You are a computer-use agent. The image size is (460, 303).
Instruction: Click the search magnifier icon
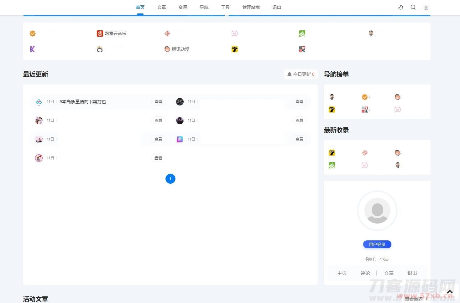413,7
